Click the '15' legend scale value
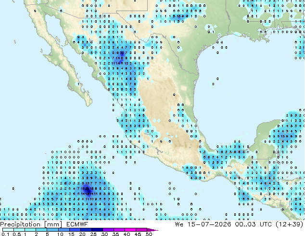 [x=71, y=234]
